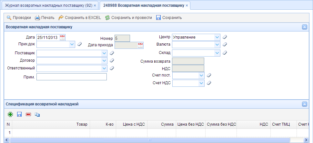The height and width of the screenshot is (143, 313).
Task: Expand the Прих.док dropdown
Action: click(72, 44)
